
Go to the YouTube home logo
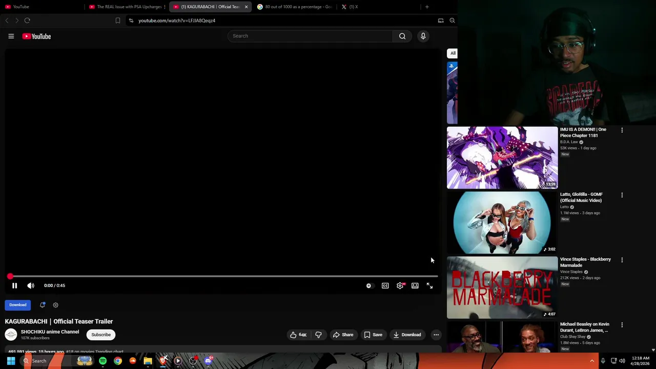36,36
